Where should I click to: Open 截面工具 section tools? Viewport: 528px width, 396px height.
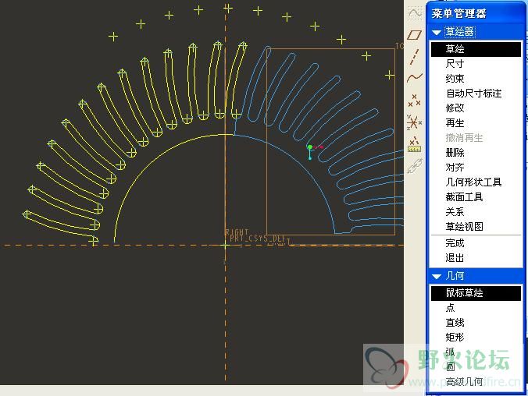[476, 196]
